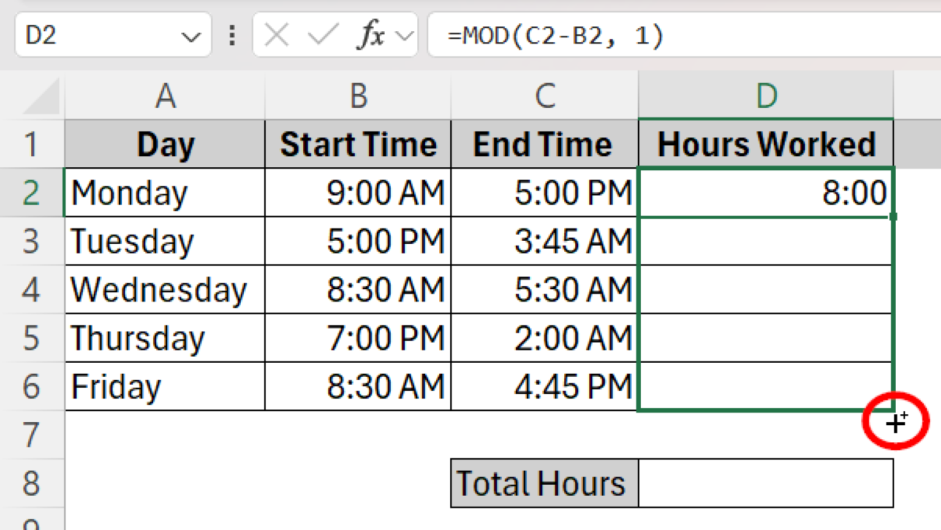Select the End Time value 3:45 AM
941x530 pixels.
[x=542, y=241]
